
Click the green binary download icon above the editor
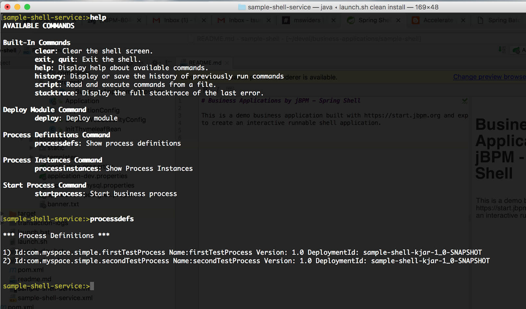point(502,50)
